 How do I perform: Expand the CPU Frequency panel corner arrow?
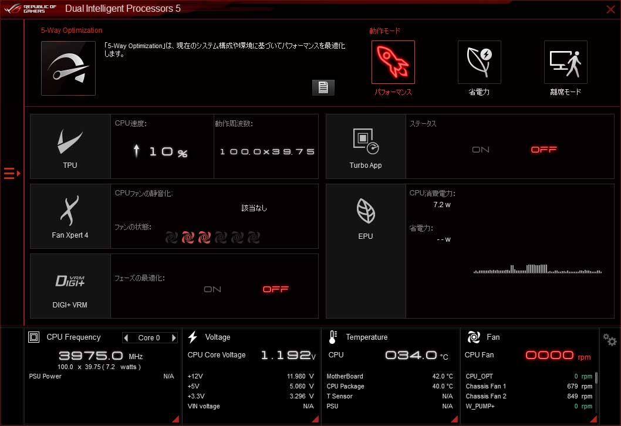[176, 419]
